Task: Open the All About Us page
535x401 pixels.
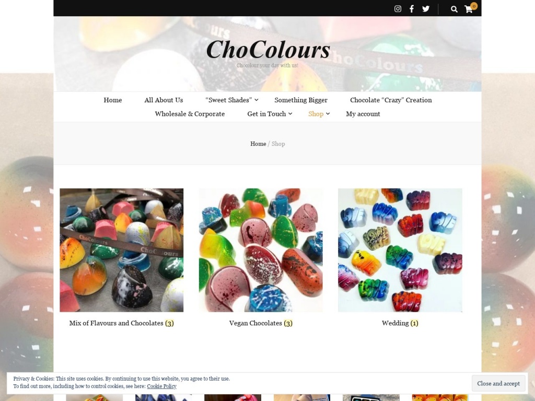Action: click(x=164, y=100)
